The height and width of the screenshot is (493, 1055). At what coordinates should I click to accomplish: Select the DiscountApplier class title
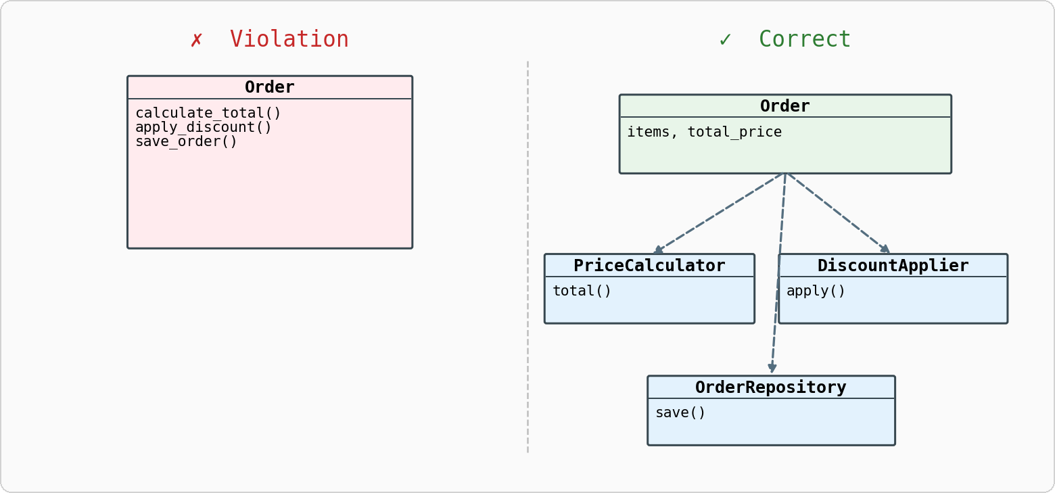[893, 266]
